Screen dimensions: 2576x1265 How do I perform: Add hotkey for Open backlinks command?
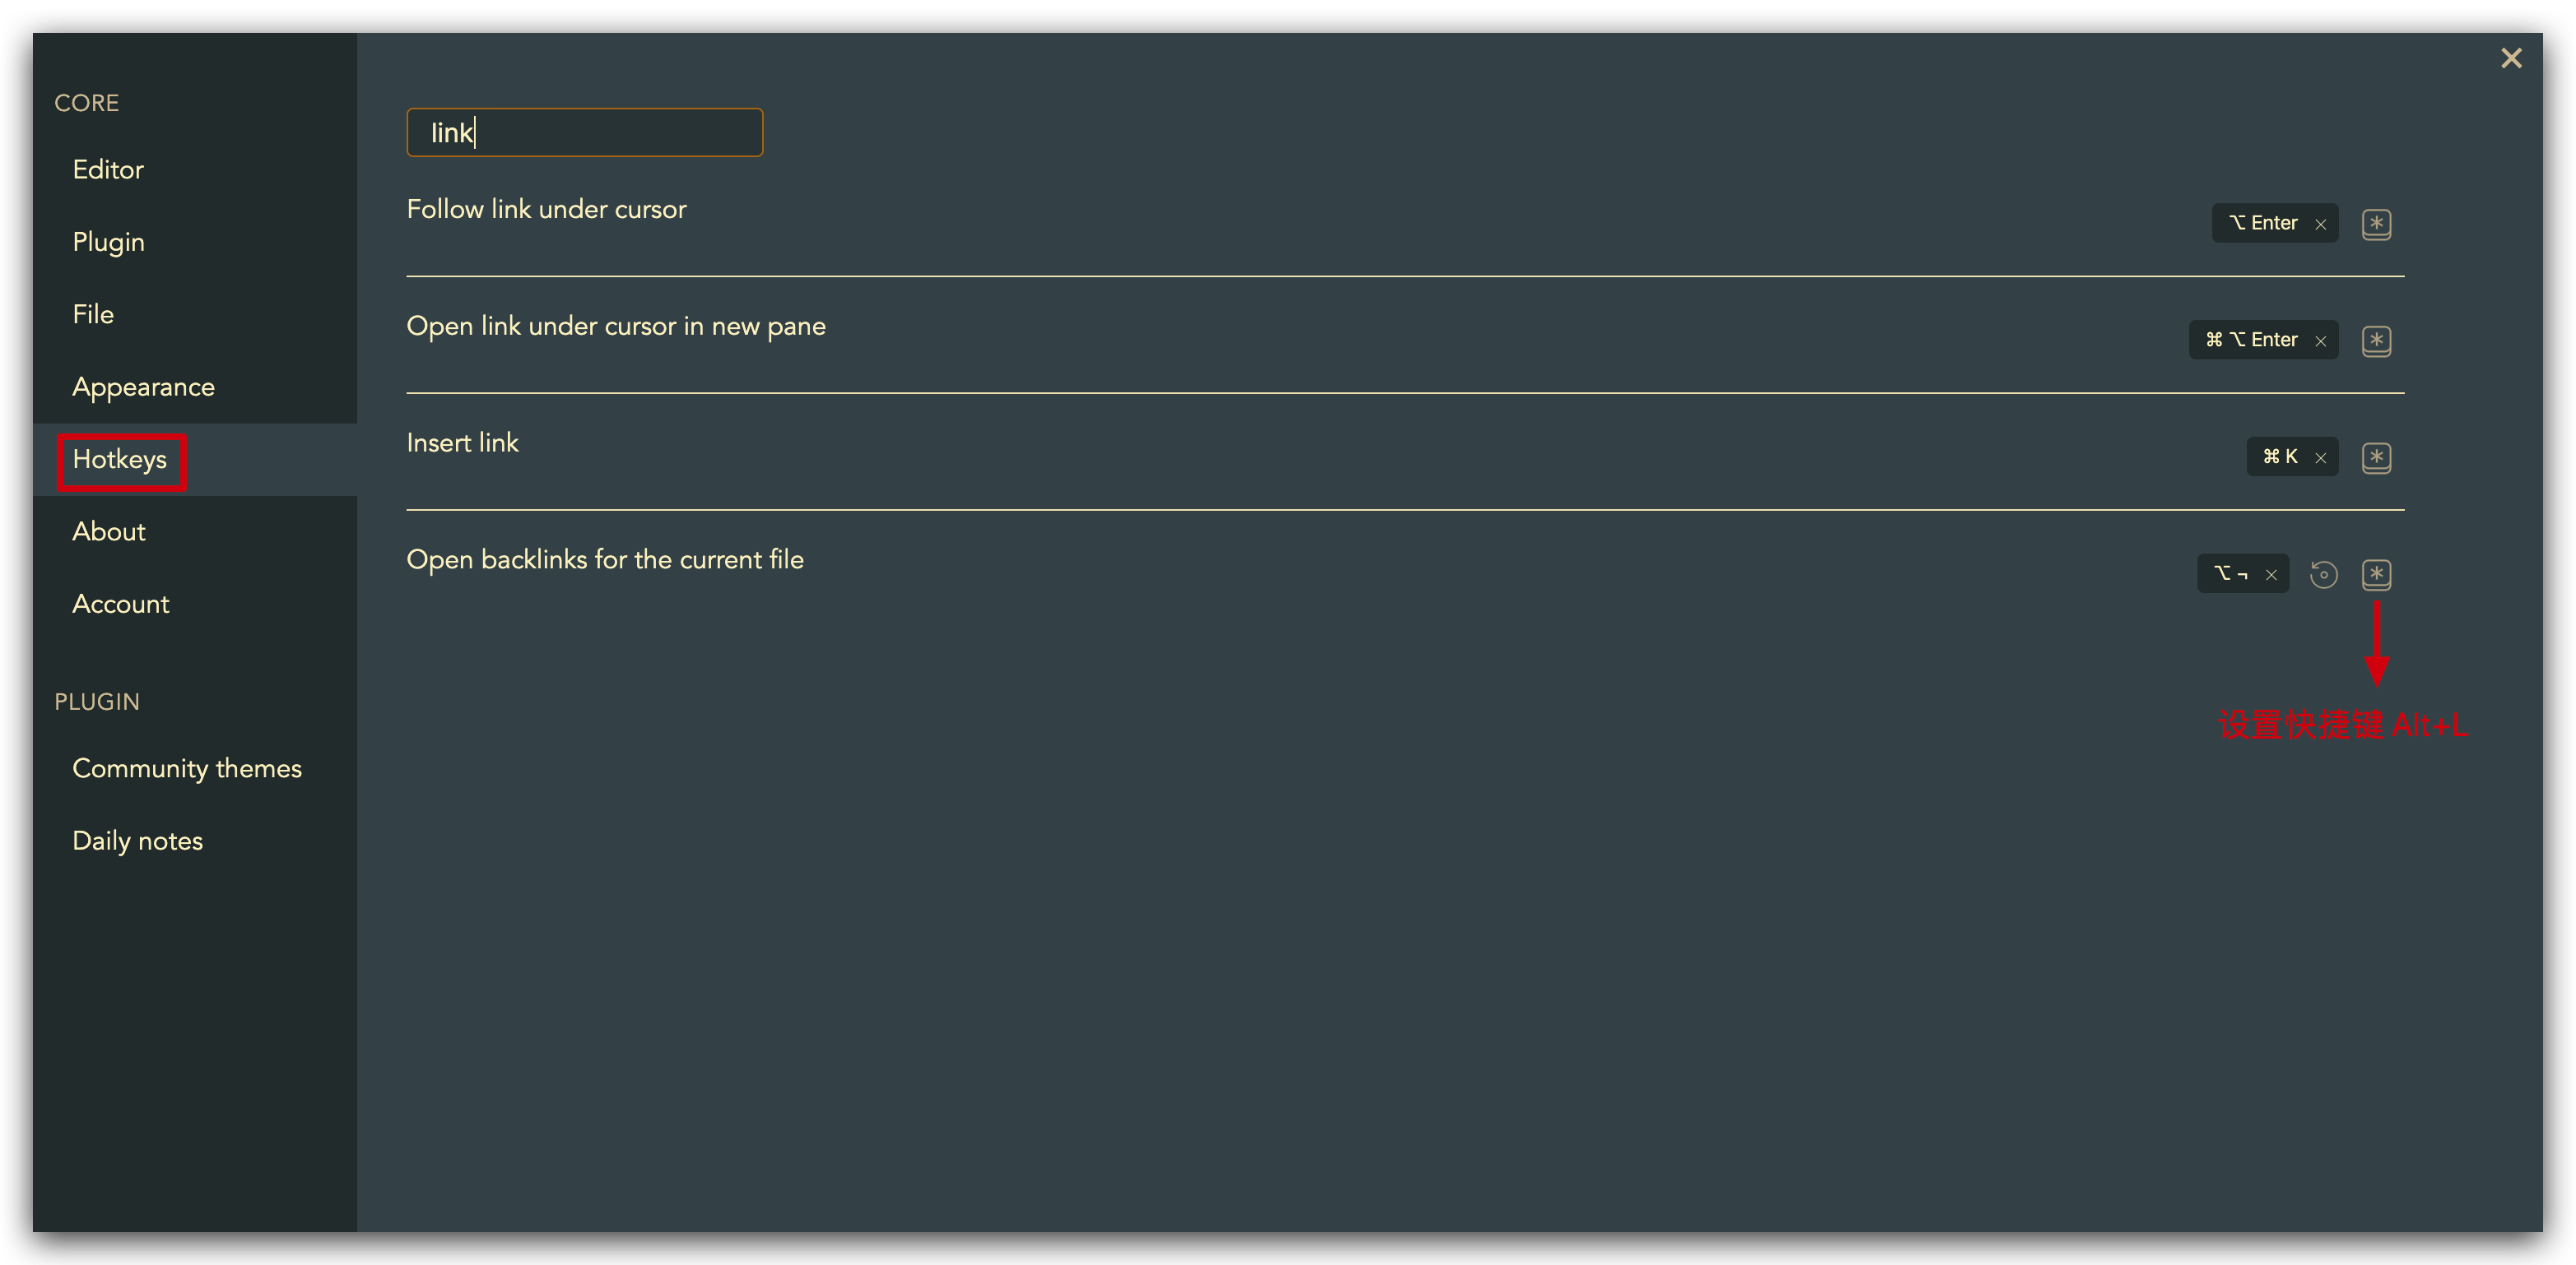(x=2376, y=575)
